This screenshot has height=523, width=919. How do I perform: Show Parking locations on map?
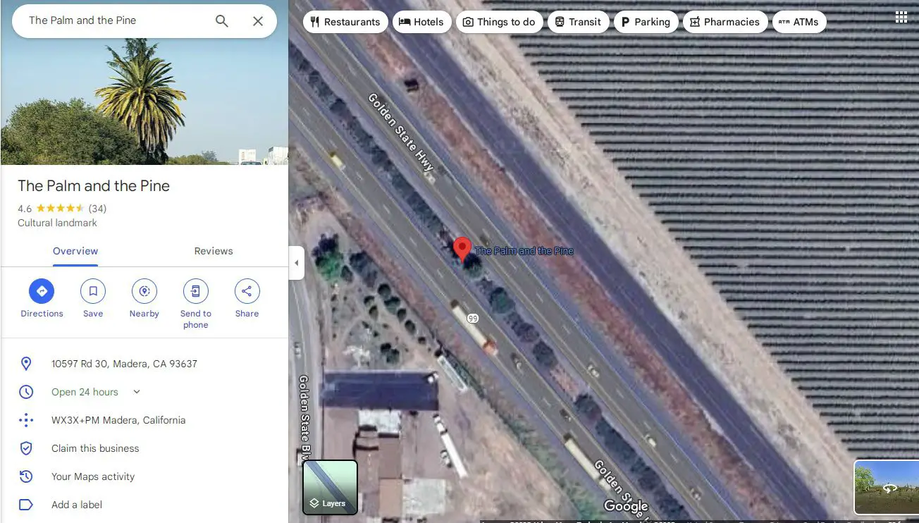click(x=646, y=22)
